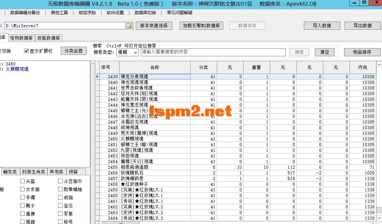Switch to the 其他类 tab
This screenshot has height=224, width=382.
(57, 171)
